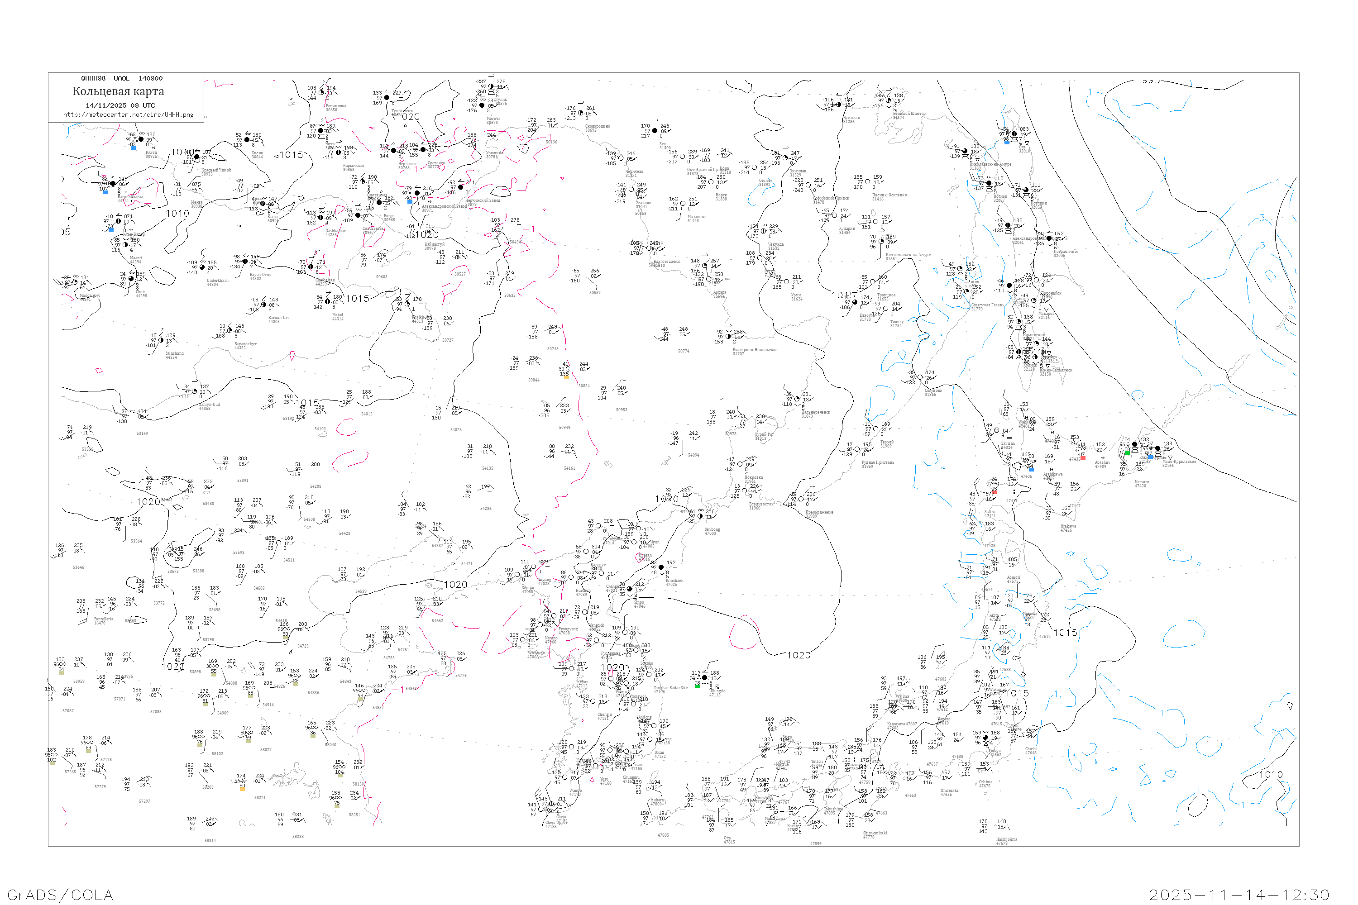Click the station circle at Bayan-Ovoo

click(x=245, y=262)
